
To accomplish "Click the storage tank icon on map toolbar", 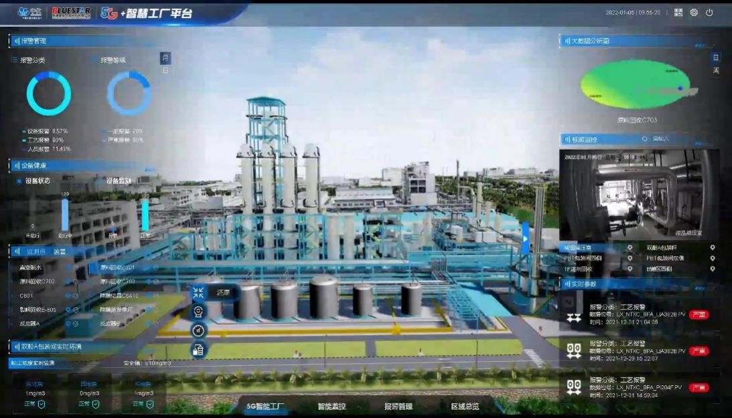I will pos(198,350).
